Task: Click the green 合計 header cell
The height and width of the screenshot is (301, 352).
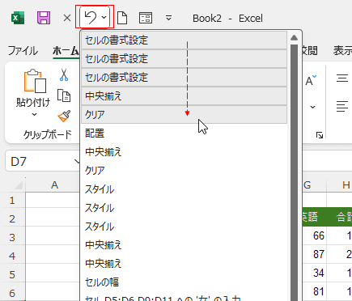Action: click(340, 217)
